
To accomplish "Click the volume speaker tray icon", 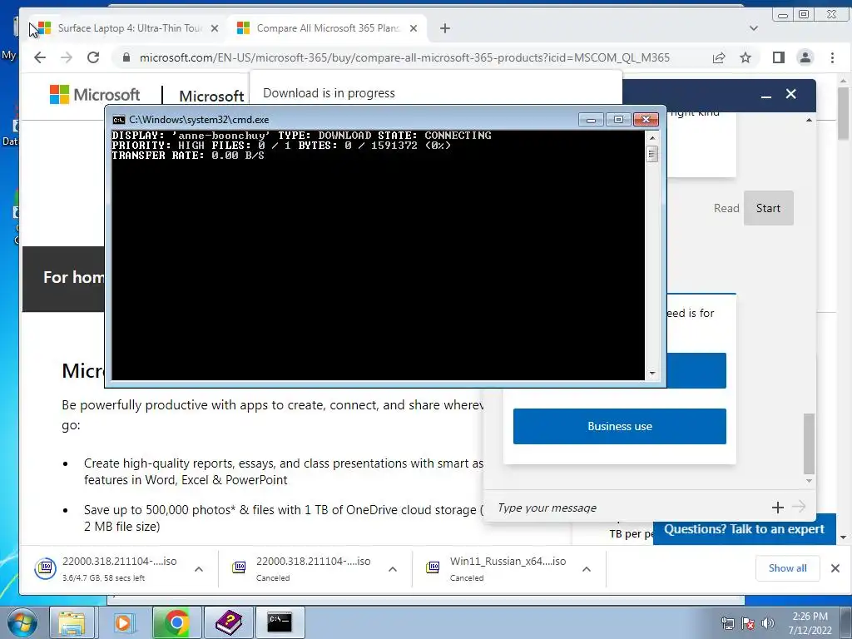I will [767, 623].
